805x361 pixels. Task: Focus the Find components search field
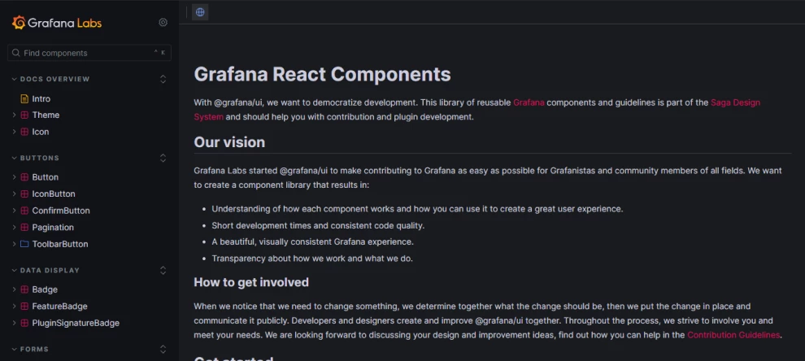coord(89,53)
